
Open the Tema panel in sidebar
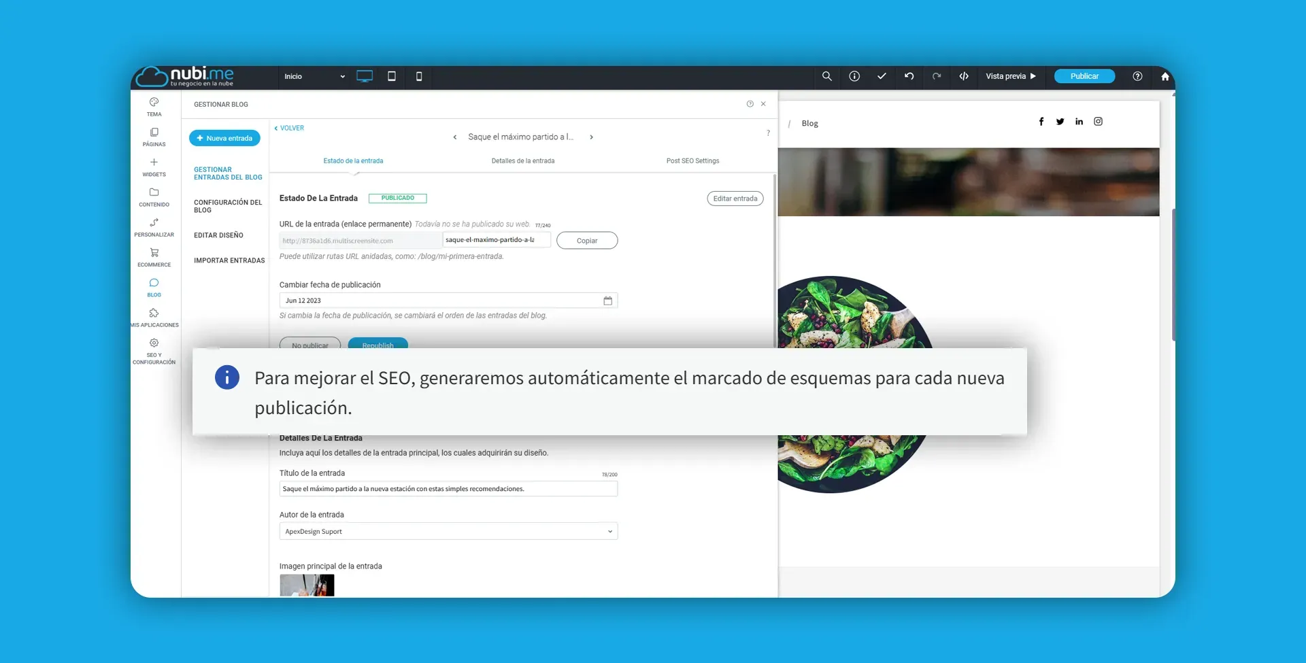154,107
